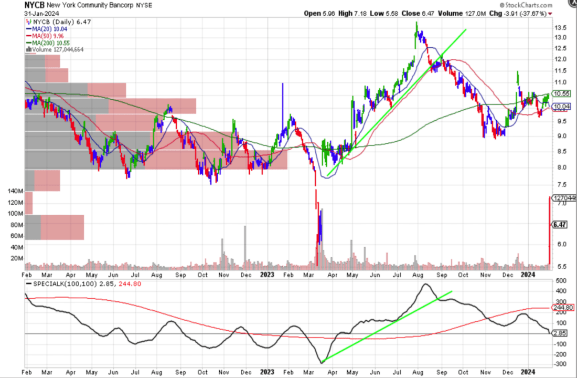
Task: Click the 2.85 SpecialK value tag
Action: 560,333
